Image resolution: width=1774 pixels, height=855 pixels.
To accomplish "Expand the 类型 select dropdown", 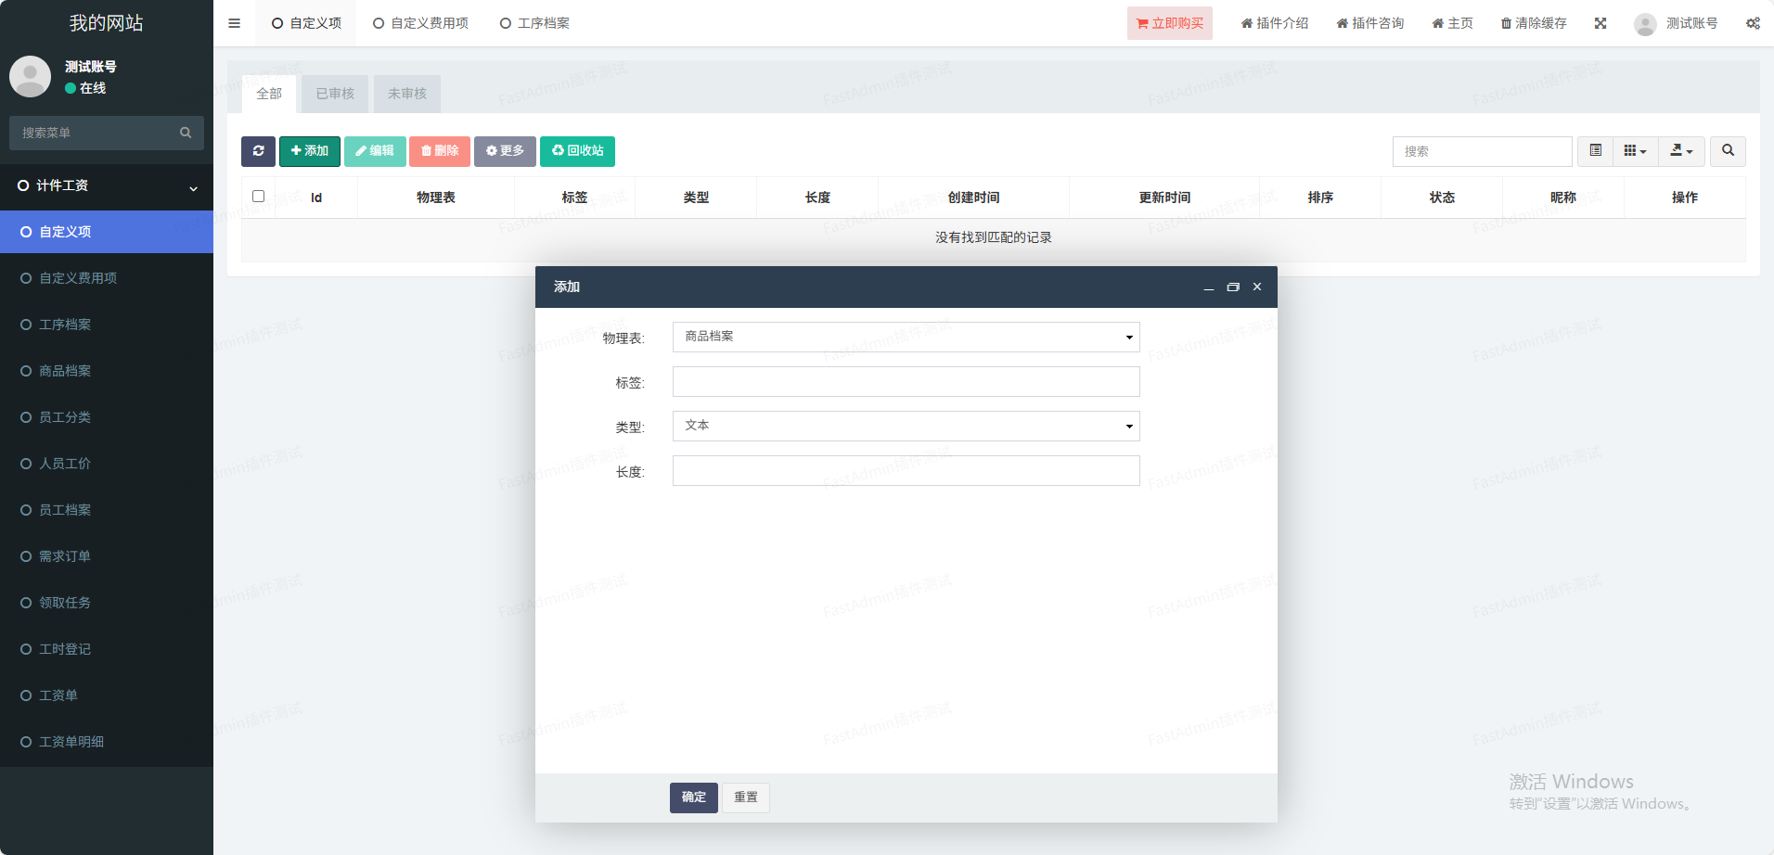I will 906,426.
